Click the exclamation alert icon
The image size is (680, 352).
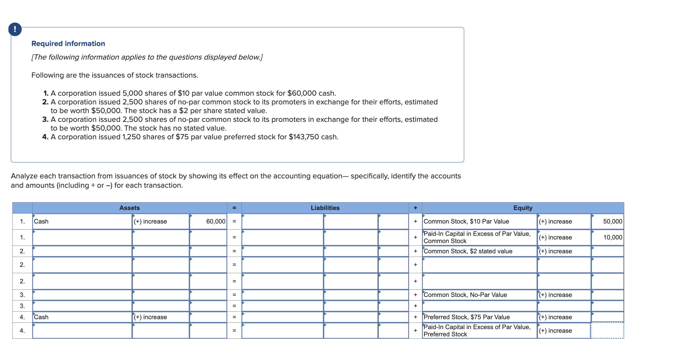click(x=15, y=29)
